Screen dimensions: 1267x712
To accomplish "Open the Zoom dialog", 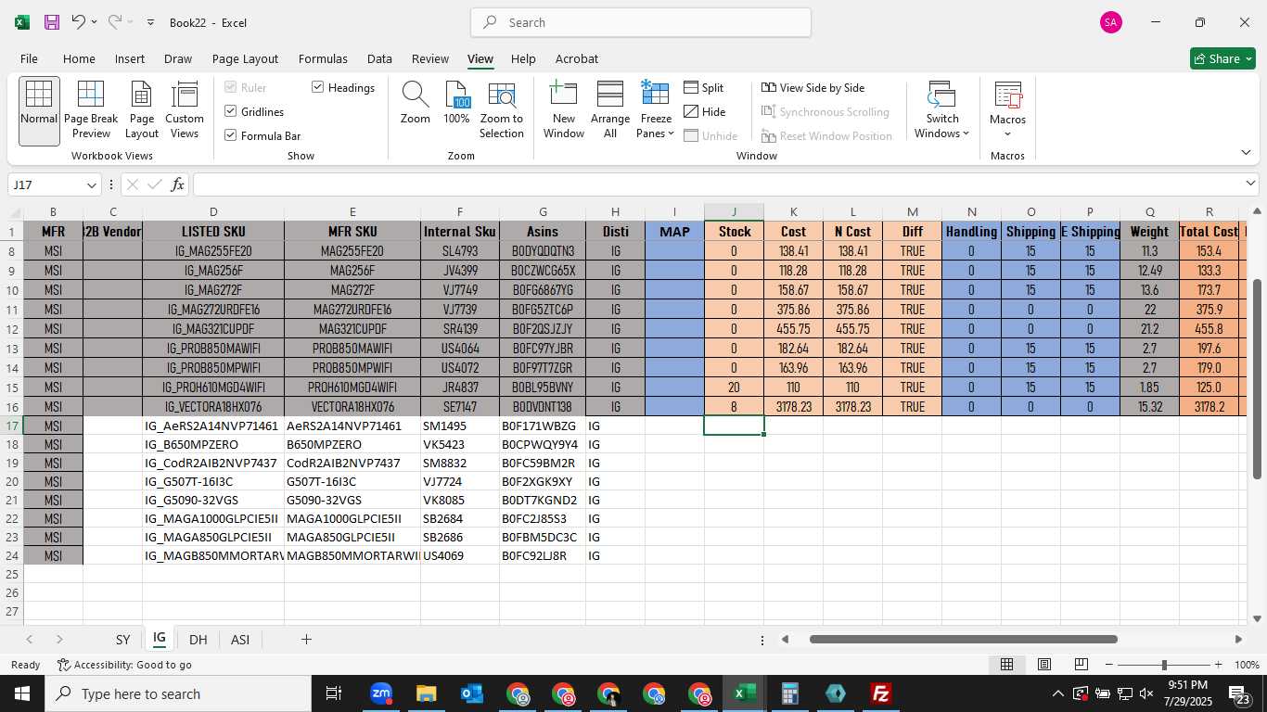I will point(416,104).
